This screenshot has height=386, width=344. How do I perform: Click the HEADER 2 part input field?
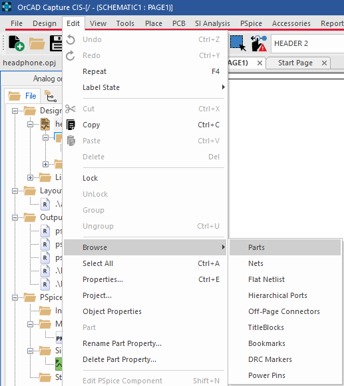(307, 43)
